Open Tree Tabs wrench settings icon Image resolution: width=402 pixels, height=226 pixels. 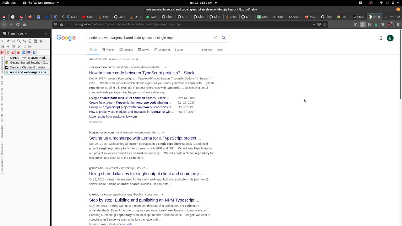coord(24,41)
